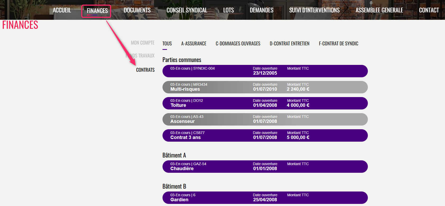The image size is (445, 206).
Task: Select the Mon Compte side link
Action: click(143, 43)
